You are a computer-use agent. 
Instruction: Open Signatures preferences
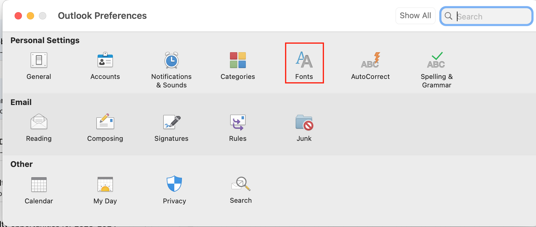pos(172,128)
